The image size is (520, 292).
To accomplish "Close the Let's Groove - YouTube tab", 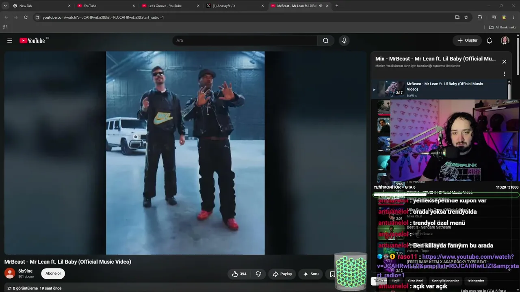I will coord(198,6).
